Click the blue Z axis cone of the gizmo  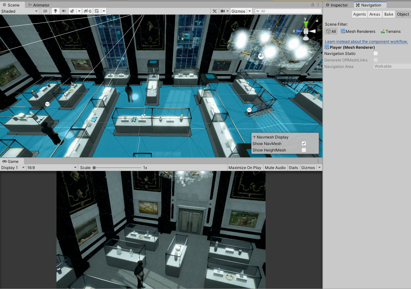[299, 31]
